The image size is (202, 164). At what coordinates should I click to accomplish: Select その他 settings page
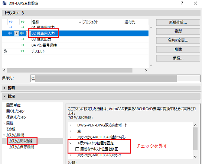pyautogui.click(x=11, y=129)
